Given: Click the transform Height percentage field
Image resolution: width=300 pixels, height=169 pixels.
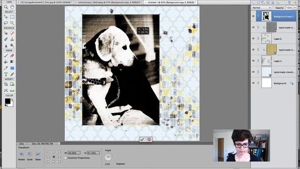Looking at the screenshot, I should [93, 153].
